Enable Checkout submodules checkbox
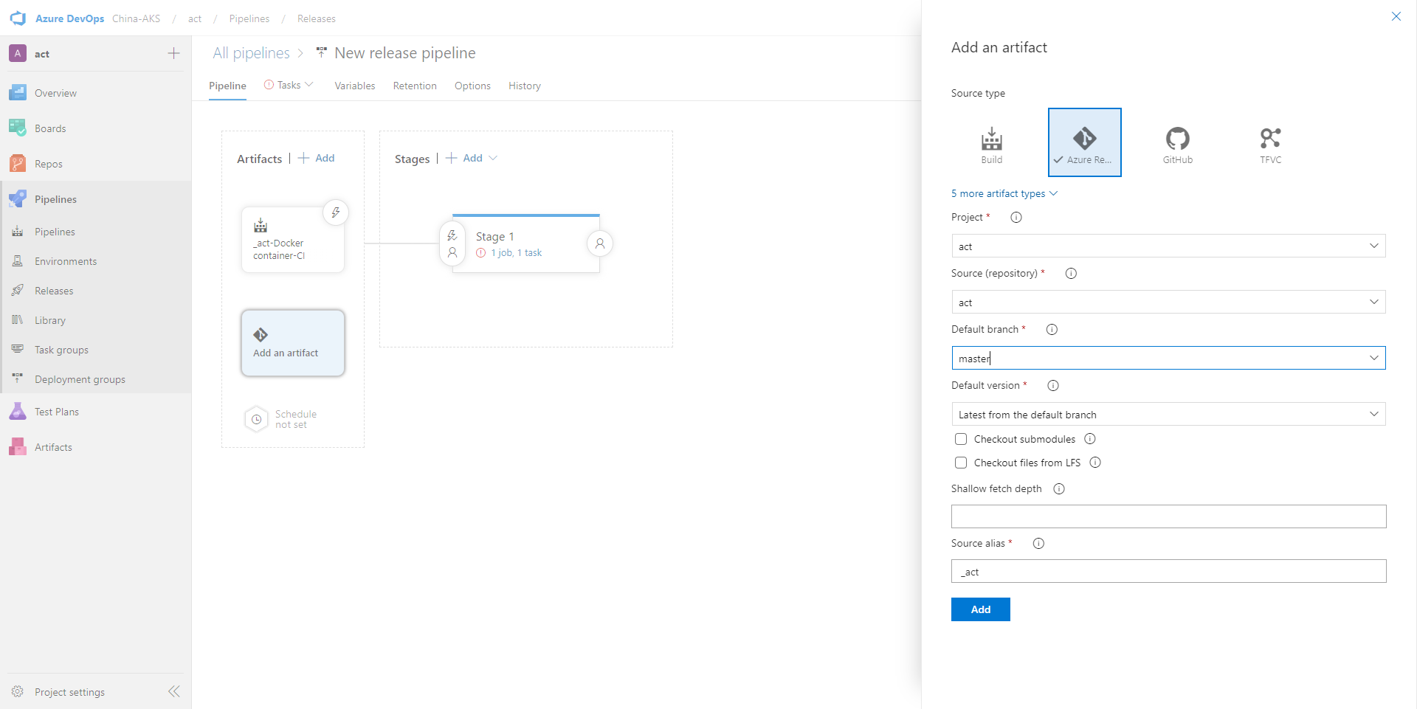Viewport: 1417px width, 709px height. point(961,439)
